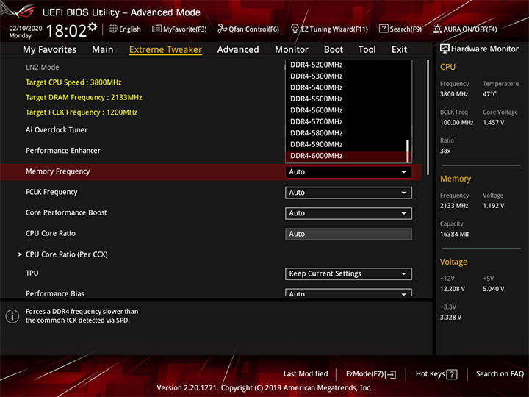This screenshot has width=529, height=397.
Task: Open the Exit tab
Action: (399, 50)
